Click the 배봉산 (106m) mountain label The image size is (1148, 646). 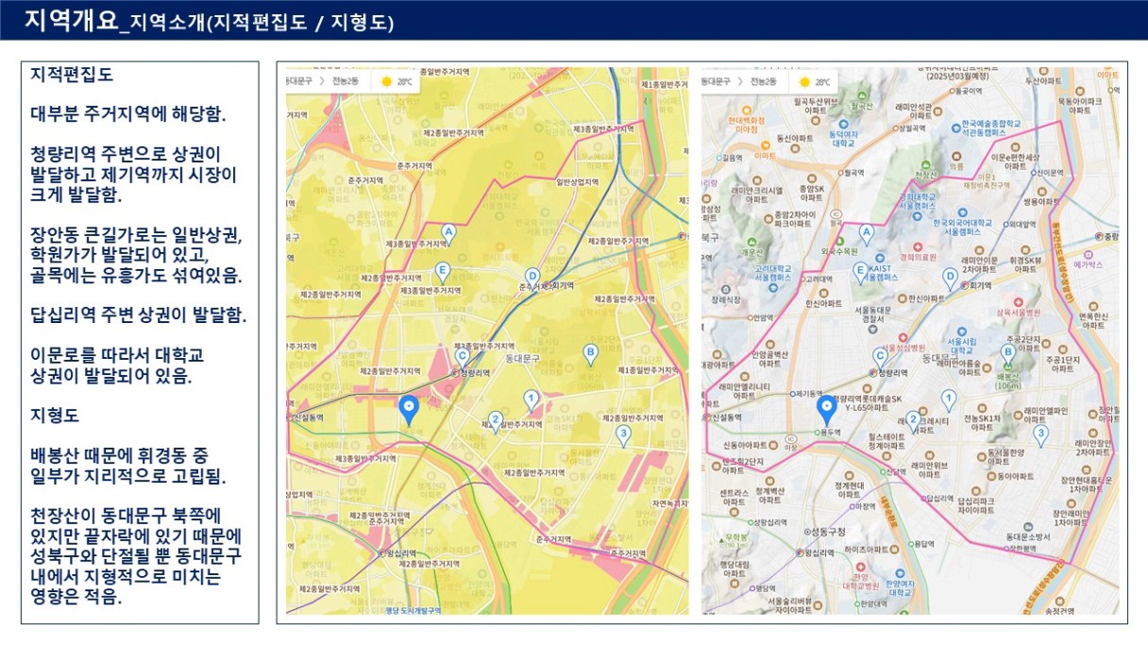pos(1010,381)
